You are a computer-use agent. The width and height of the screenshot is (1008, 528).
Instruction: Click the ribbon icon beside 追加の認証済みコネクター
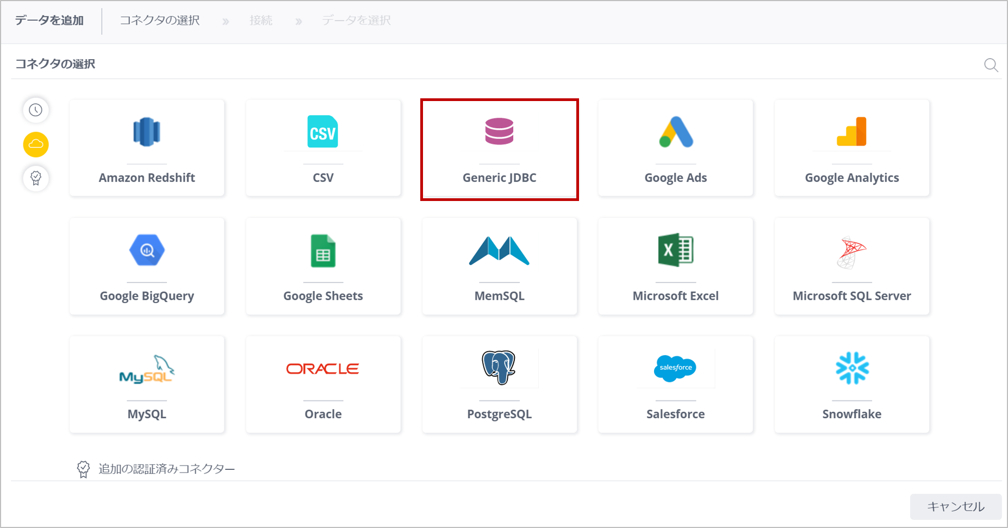(83, 469)
